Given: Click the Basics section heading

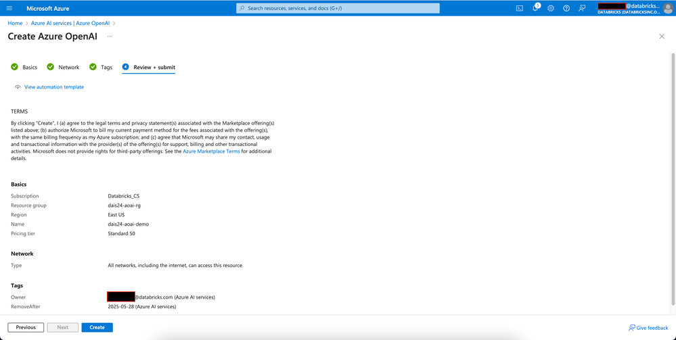Looking at the screenshot, I should click(18, 185).
